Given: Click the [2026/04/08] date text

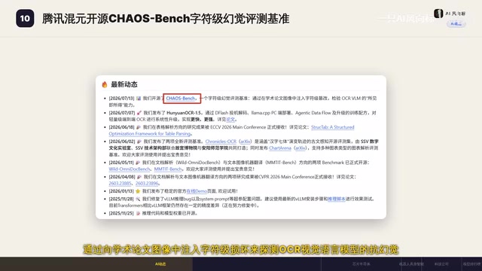Looking at the screenshot, I should 122,177.
